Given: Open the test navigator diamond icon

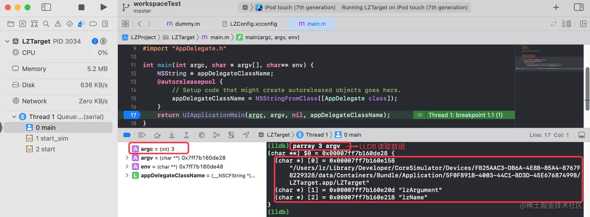Looking at the screenshot, I should coord(69,24).
